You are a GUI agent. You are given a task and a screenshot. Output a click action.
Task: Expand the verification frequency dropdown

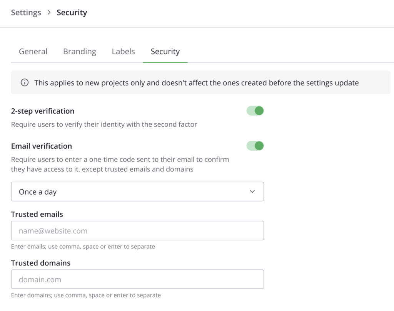[x=137, y=191]
